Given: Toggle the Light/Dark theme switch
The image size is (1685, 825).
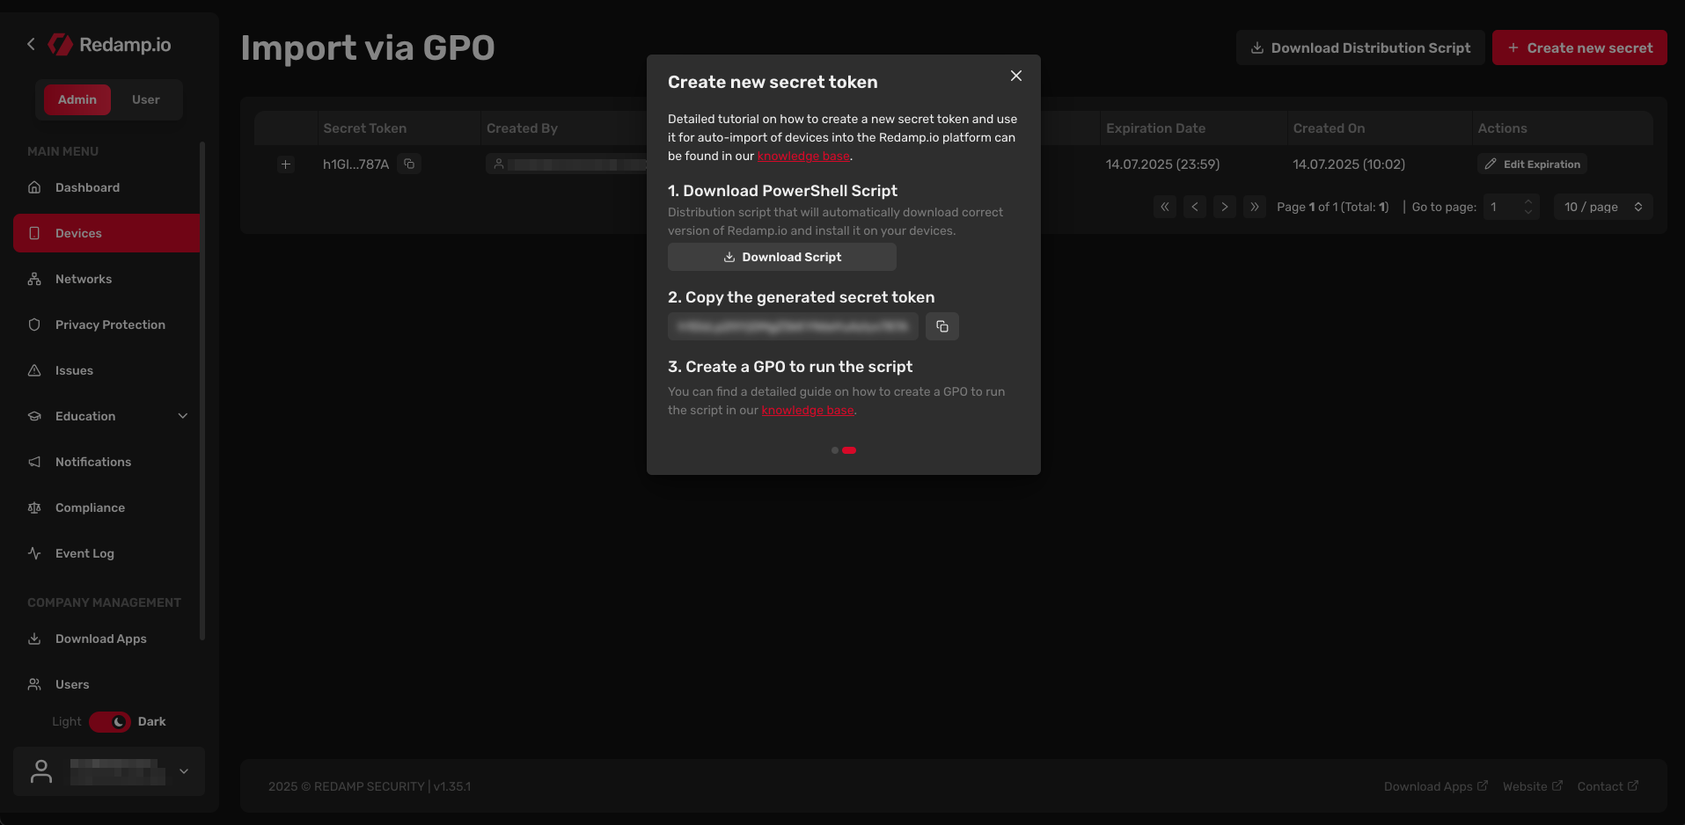Looking at the screenshot, I should pos(110,722).
